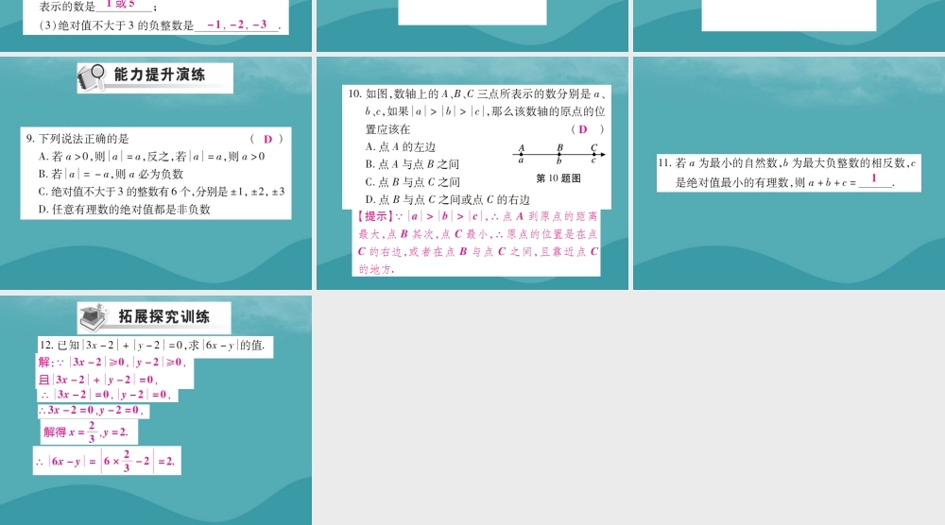Click question 12 text 已知 |3x-2|+|y-2|=0
The height and width of the screenshot is (525, 945).
coord(152,345)
